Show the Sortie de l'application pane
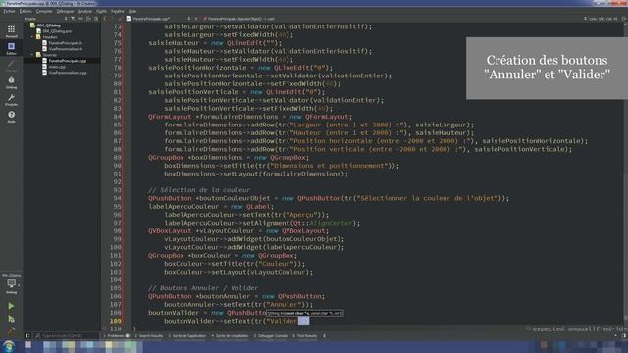Screen dimensions: 628x353 (x=186, y=335)
